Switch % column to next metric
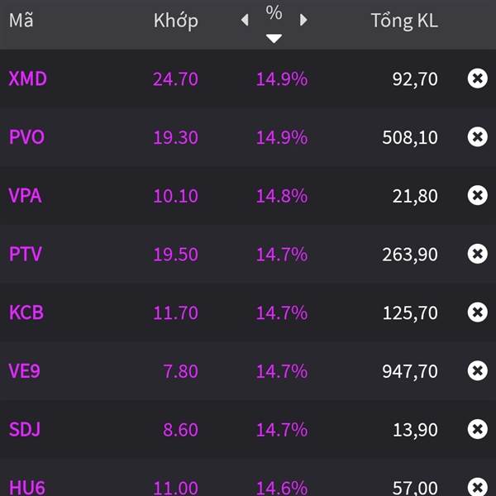The height and width of the screenshot is (496, 496). pos(303,20)
